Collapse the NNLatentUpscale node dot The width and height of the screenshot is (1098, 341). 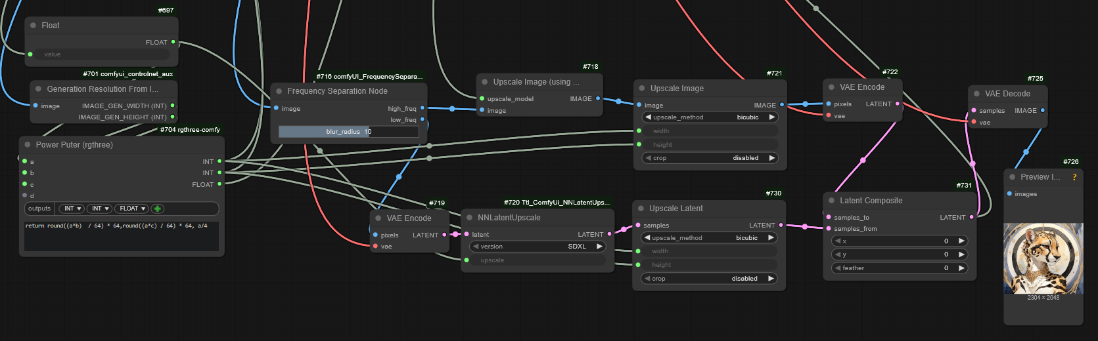pos(469,218)
